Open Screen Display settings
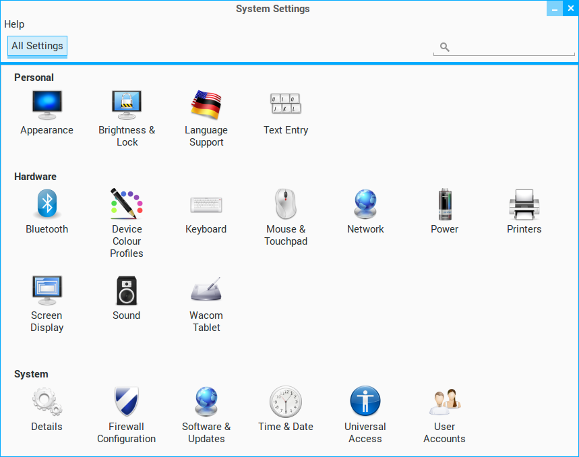 47,291
